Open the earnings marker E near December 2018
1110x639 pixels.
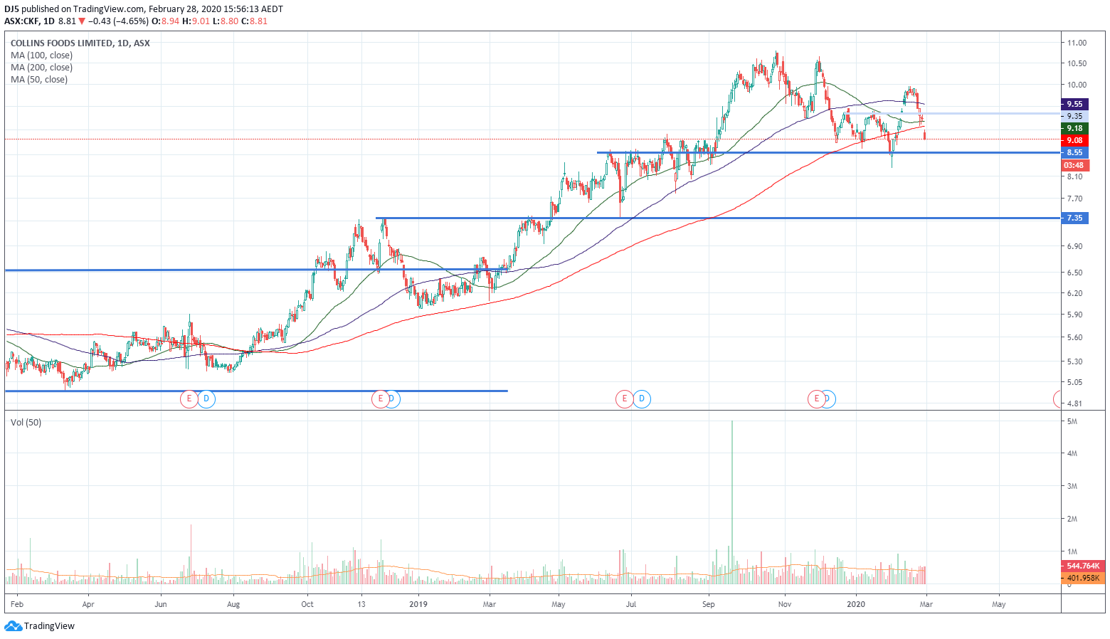pos(381,398)
